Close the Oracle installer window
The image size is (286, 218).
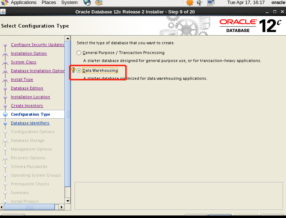click(282, 12)
